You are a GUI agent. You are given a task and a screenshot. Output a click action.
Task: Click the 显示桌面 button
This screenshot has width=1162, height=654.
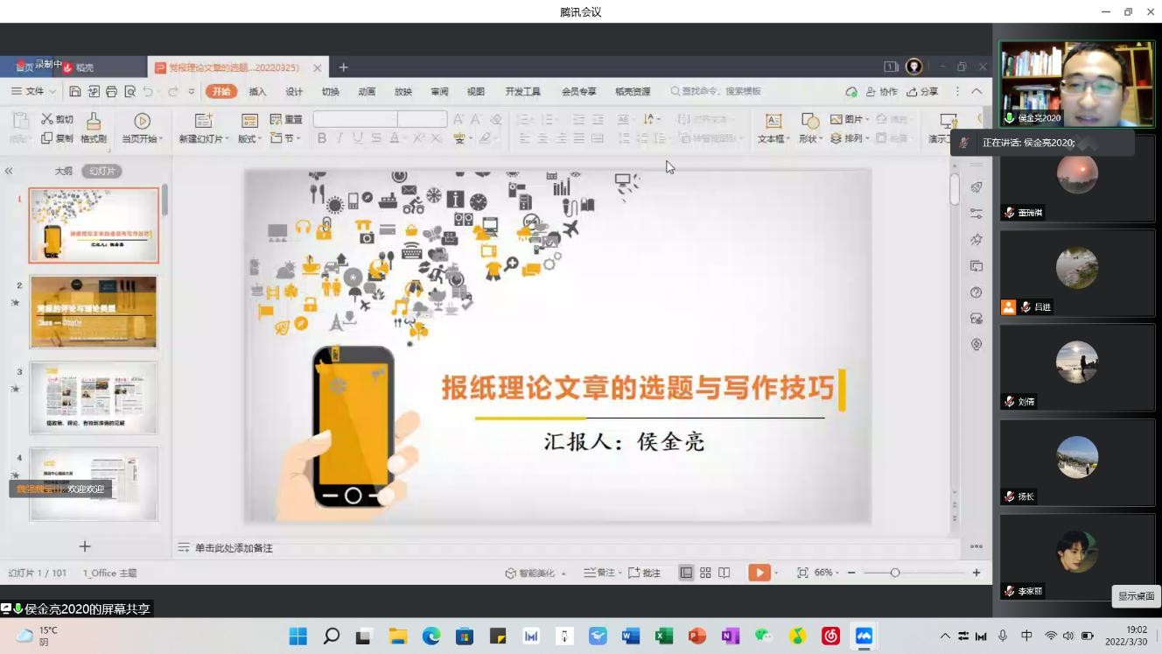tap(1136, 596)
